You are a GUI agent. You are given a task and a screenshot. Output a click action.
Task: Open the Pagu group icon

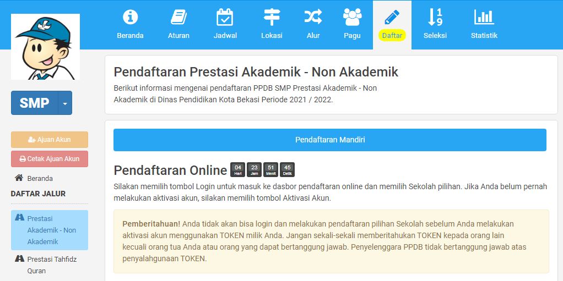tap(352, 18)
